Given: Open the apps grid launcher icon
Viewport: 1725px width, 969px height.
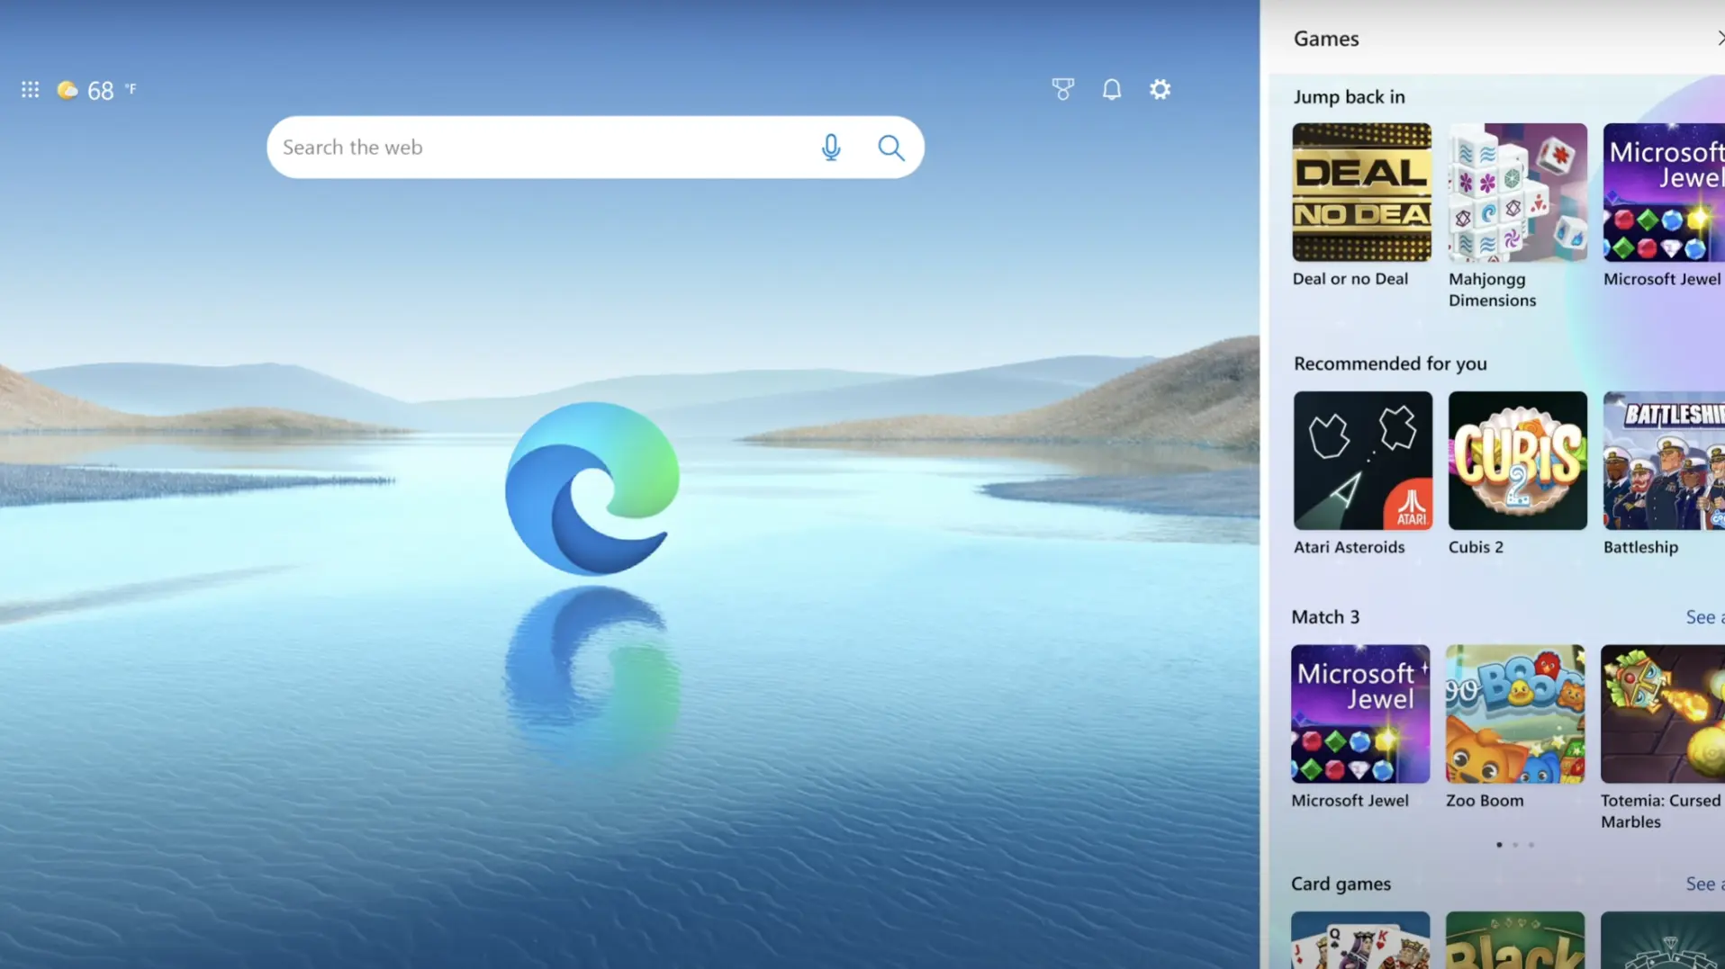Looking at the screenshot, I should 30,89.
